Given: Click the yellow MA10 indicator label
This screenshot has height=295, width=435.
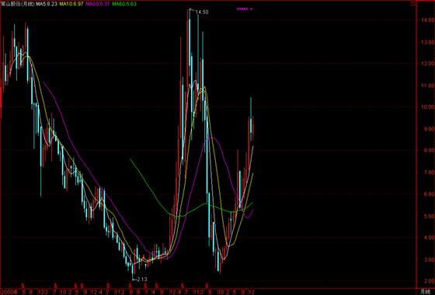Looking at the screenshot, I should [71, 4].
